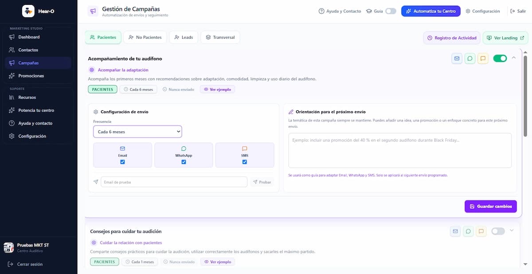Image resolution: width=532 pixels, height=274 pixels.
Task: Open Registro de Actividad
Action: tap(452, 38)
